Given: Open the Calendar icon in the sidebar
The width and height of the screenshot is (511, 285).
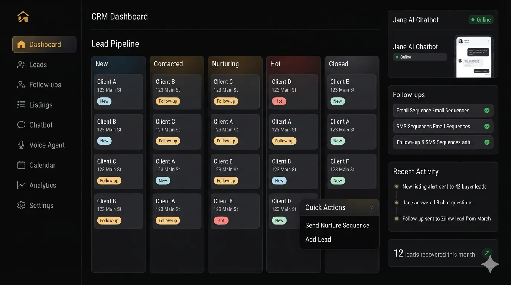Looking at the screenshot, I should point(21,165).
